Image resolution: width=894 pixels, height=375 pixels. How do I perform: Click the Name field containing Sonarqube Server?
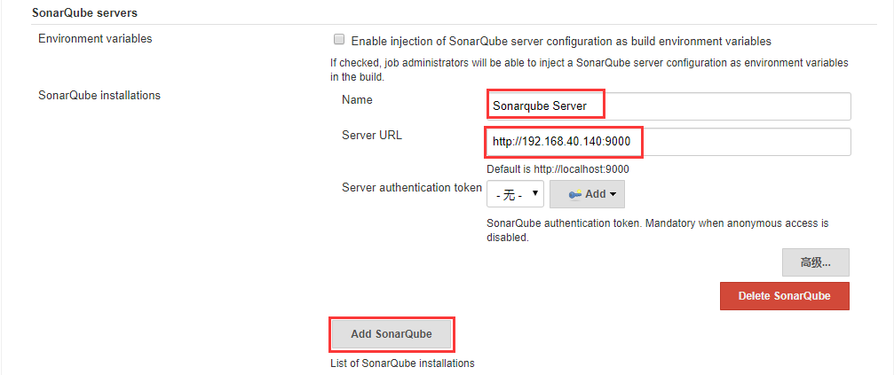669,106
